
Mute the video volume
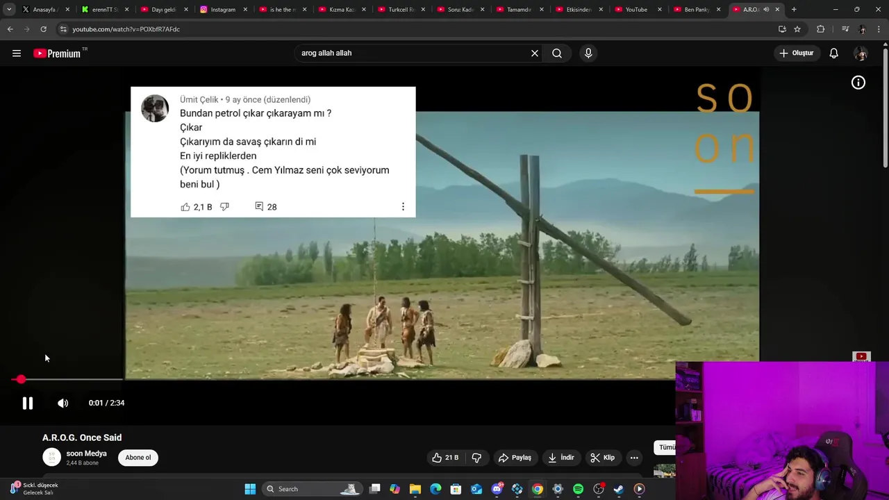[x=63, y=403]
